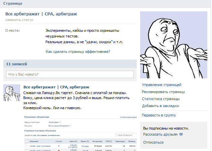212x151 pixels.
Task: Click the Цена (?) column header
Action: (x=74, y=141)
